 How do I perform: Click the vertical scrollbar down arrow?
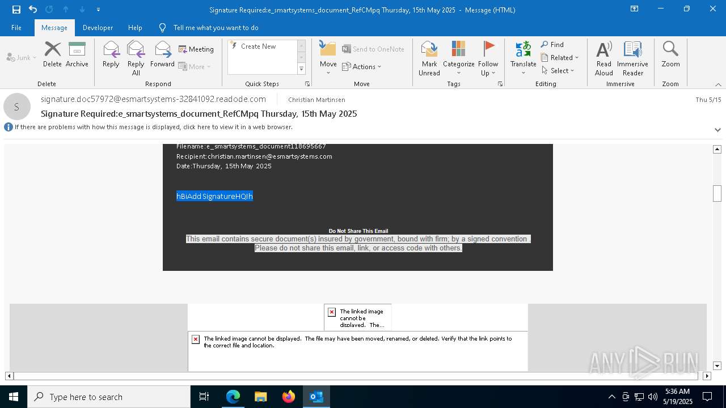pos(717,366)
